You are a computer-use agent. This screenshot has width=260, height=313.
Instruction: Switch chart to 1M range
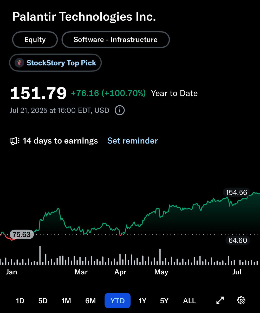click(66, 301)
